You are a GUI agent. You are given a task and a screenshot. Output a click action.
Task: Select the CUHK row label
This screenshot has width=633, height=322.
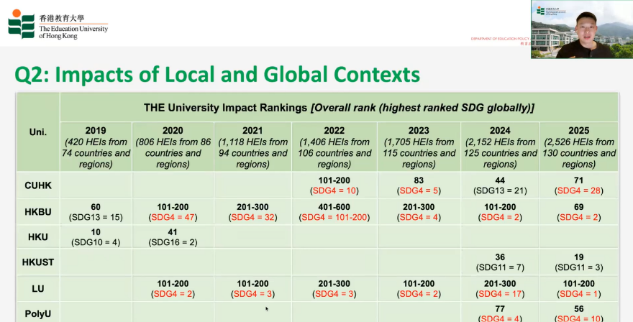[x=38, y=185]
